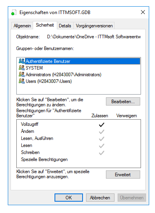The image size is (155, 213).
Task: Click the Authentifizierte Benutzer group icon
Action: 22,61
